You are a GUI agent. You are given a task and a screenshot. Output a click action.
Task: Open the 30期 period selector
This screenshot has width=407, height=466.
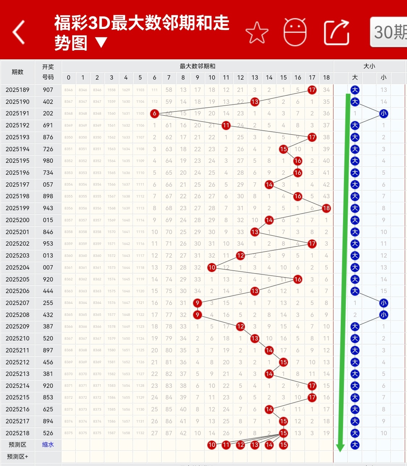click(389, 32)
